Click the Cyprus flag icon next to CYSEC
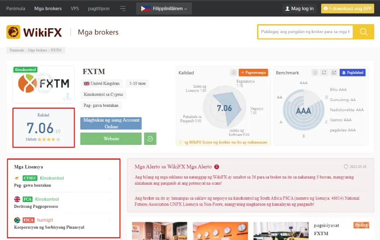 click(x=17, y=178)
